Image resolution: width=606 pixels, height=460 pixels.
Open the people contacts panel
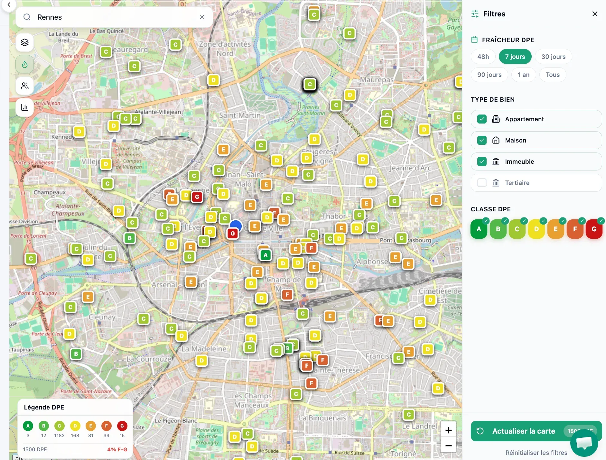coord(25,86)
